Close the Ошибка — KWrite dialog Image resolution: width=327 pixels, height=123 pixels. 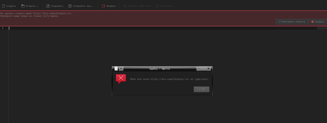click(208, 69)
